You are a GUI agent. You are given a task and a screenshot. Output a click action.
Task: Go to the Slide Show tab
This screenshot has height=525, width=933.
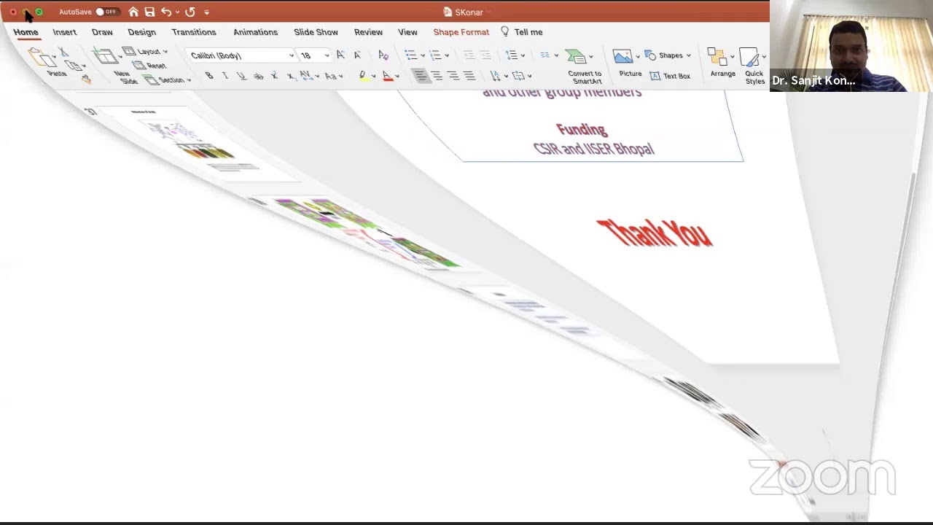pyautogui.click(x=316, y=32)
